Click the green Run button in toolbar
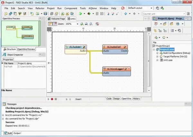The width and height of the screenshot is (193, 137). [80, 14]
